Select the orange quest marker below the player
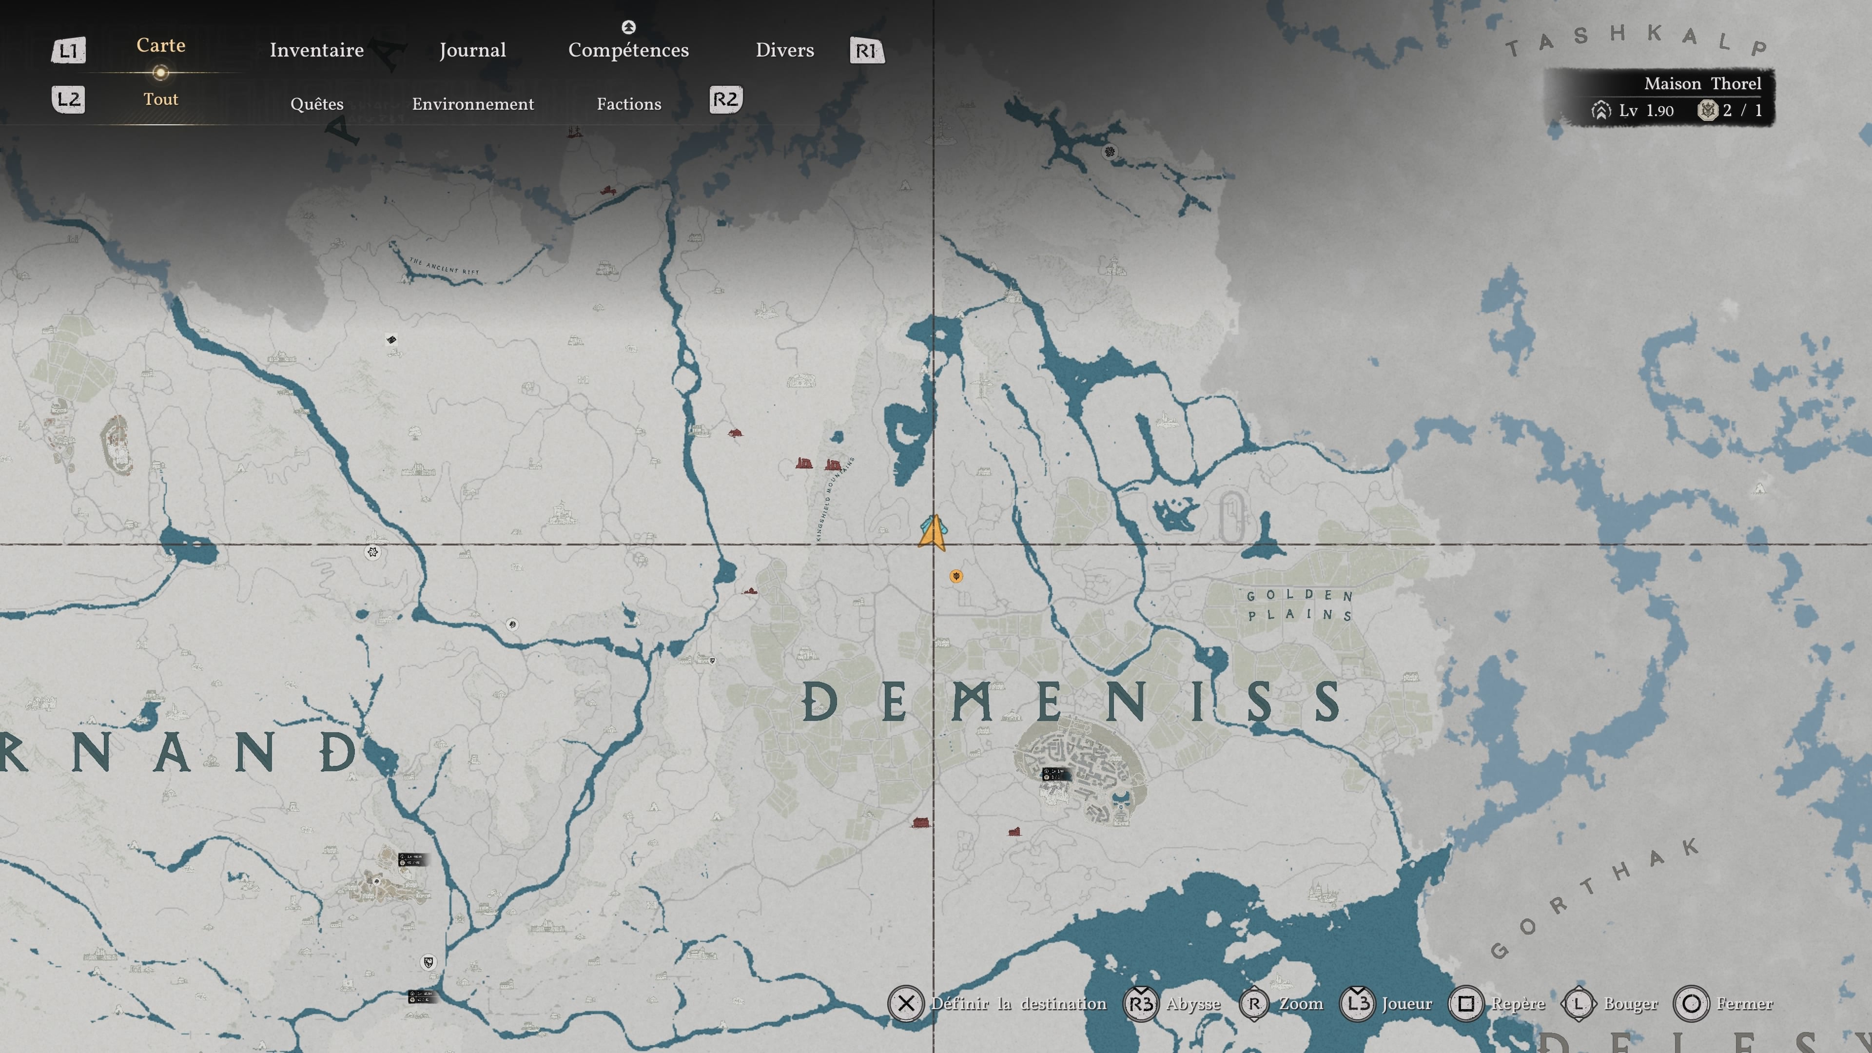1872x1053 pixels. coord(956,576)
